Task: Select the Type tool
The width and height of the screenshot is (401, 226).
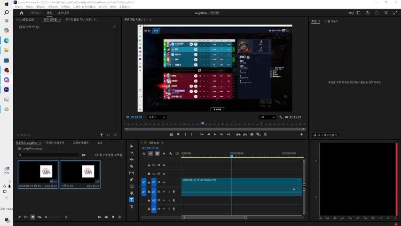Action: (132, 200)
